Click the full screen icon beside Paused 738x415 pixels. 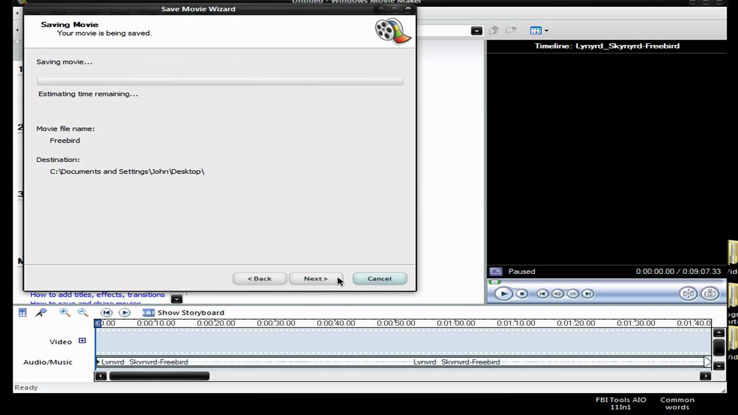(495, 271)
